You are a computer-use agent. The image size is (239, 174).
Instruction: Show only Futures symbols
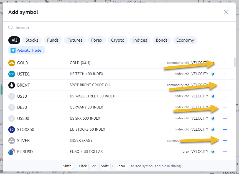75,40
